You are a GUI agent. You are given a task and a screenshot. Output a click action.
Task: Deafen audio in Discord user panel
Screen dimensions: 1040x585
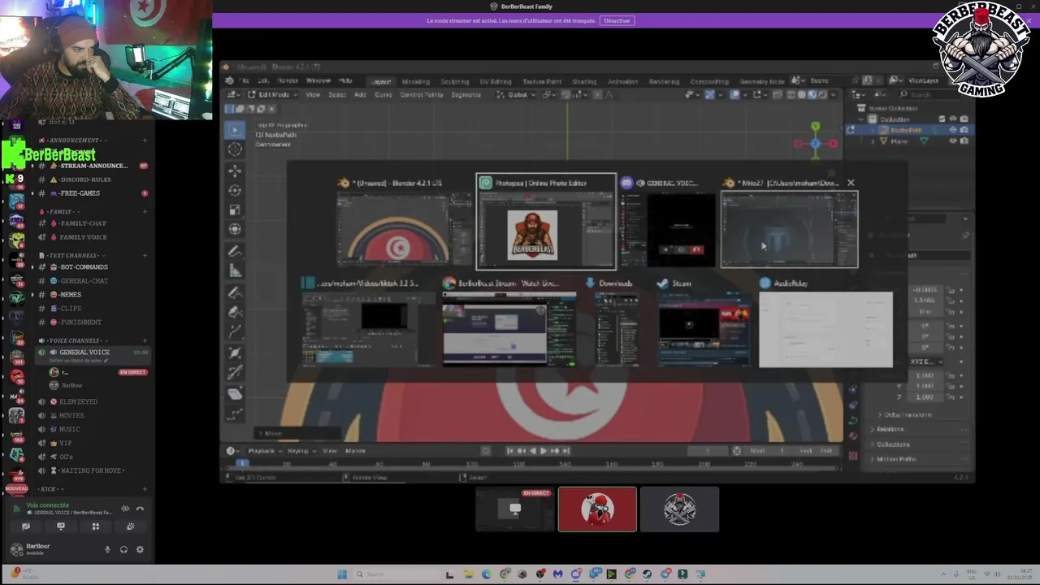click(123, 549)
